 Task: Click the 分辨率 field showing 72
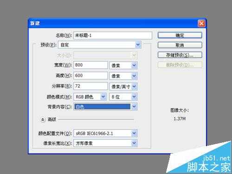point(90,86)
